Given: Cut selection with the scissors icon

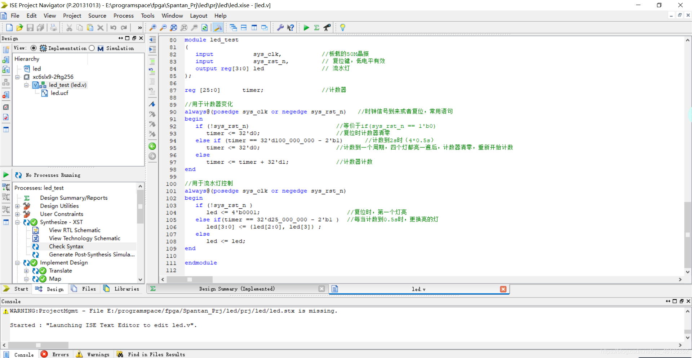Looking at the screenshot, I should click(x=69, y=28).
